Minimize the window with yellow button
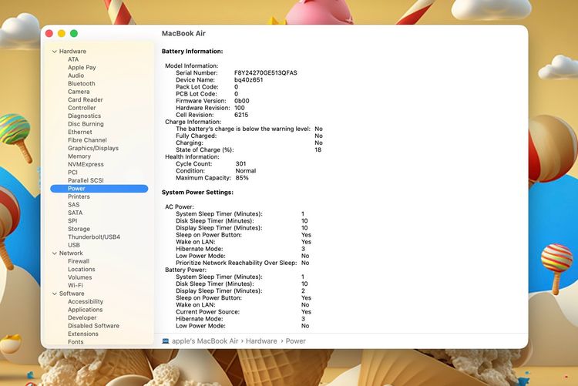 click(62, 34)
